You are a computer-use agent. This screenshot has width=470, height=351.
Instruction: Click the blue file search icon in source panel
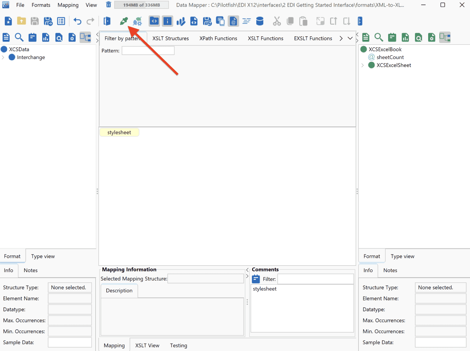(59, 37)
